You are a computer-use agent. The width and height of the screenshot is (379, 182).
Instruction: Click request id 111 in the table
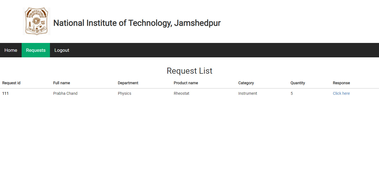pyautogui.click(x=5, y=93)
